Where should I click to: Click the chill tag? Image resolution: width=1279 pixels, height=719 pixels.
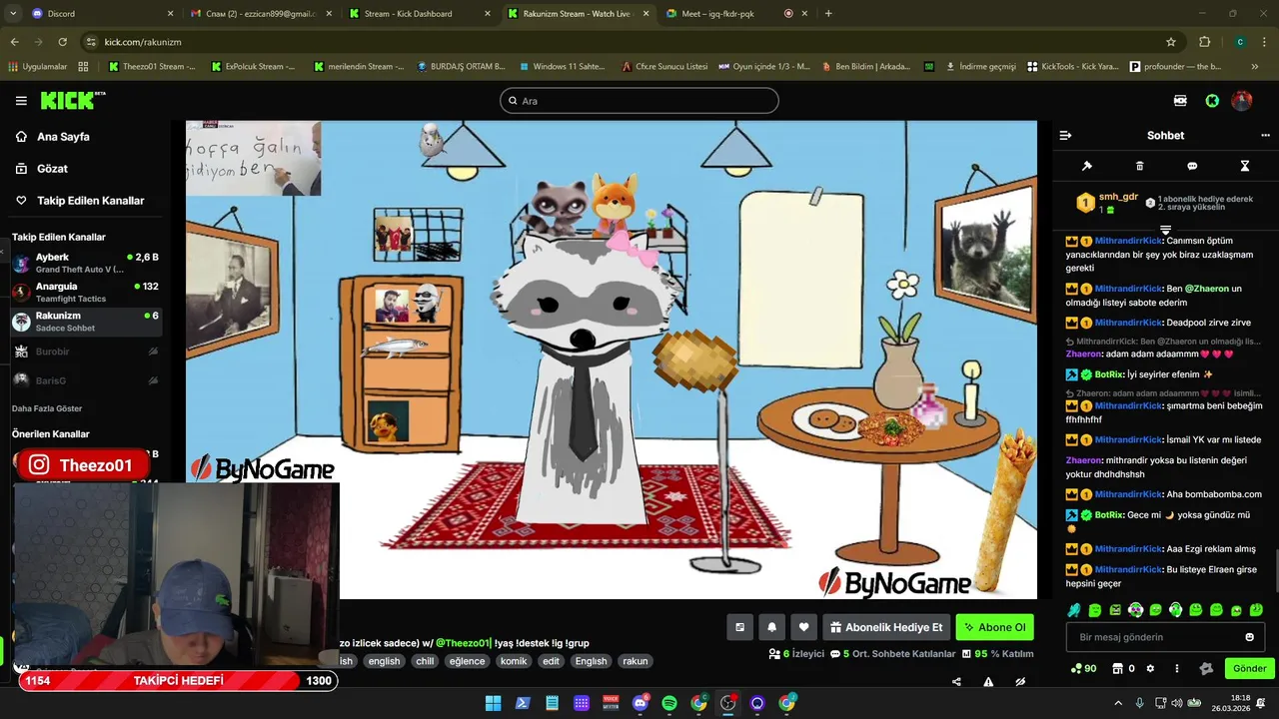pyautogui.click(x=425, y=661)
